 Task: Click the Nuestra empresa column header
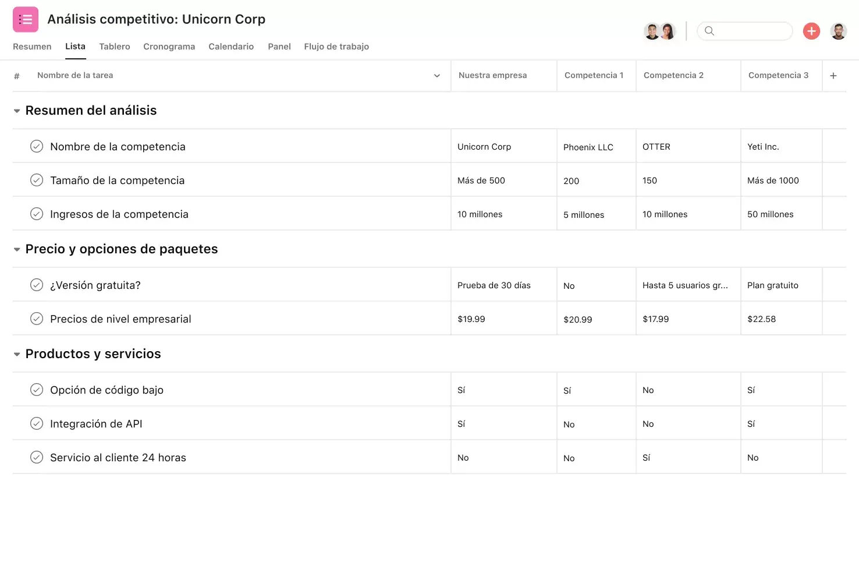[x=504, y=76]
